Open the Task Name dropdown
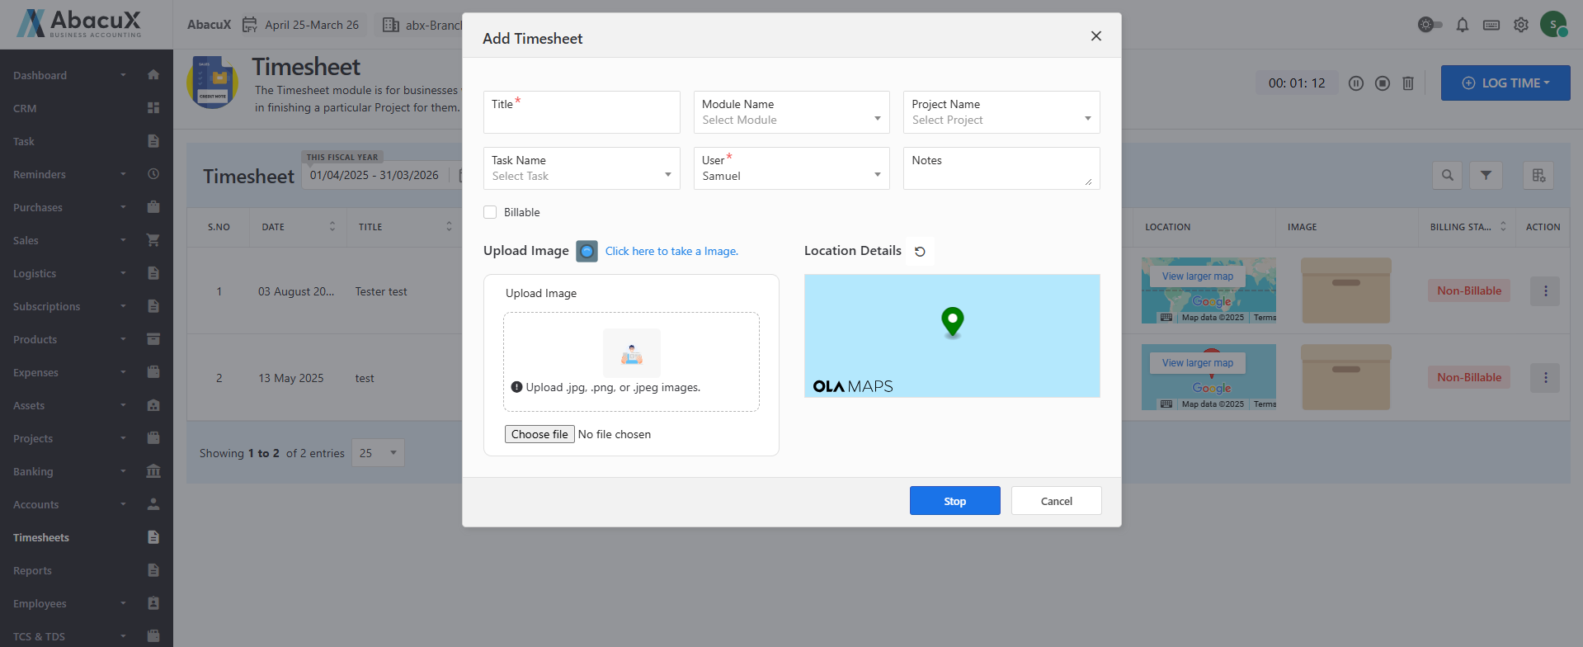Viewport: 1583px width, 647px height. pos(581,169)
